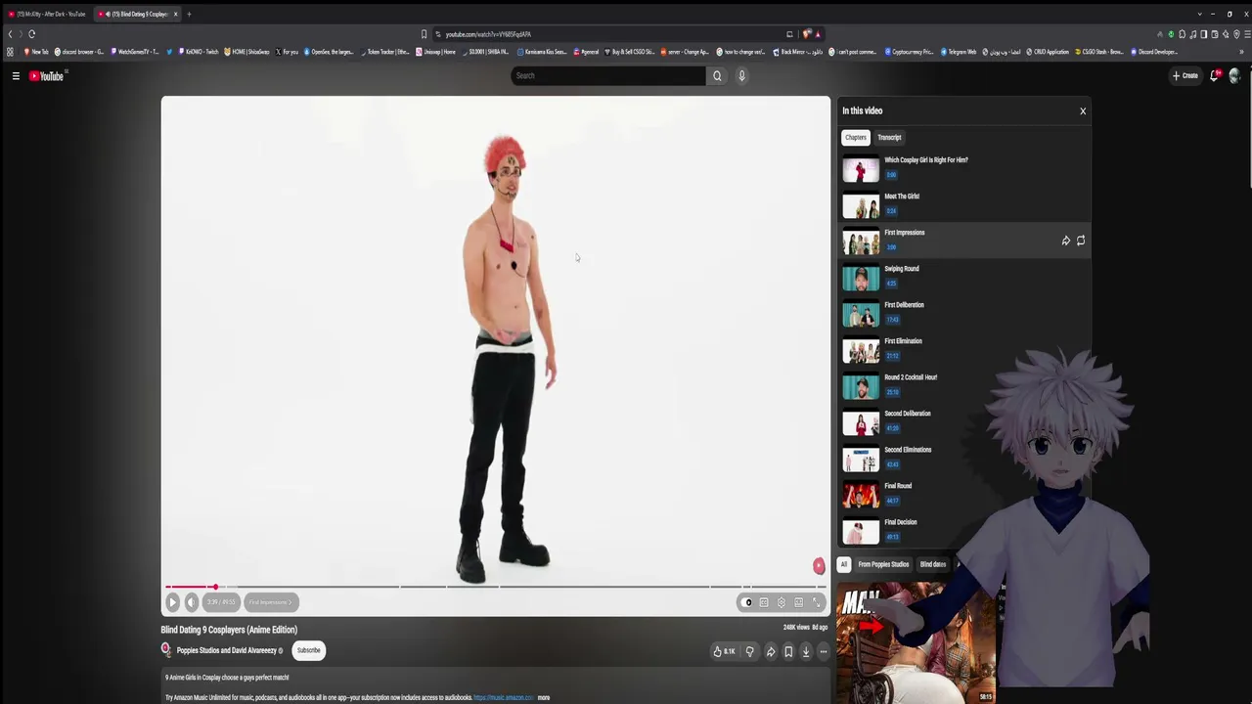Jump to the Round 2 Cocktail Hour chapter
The width and height of the screenshot is (1252, 704).
point(964,385)
